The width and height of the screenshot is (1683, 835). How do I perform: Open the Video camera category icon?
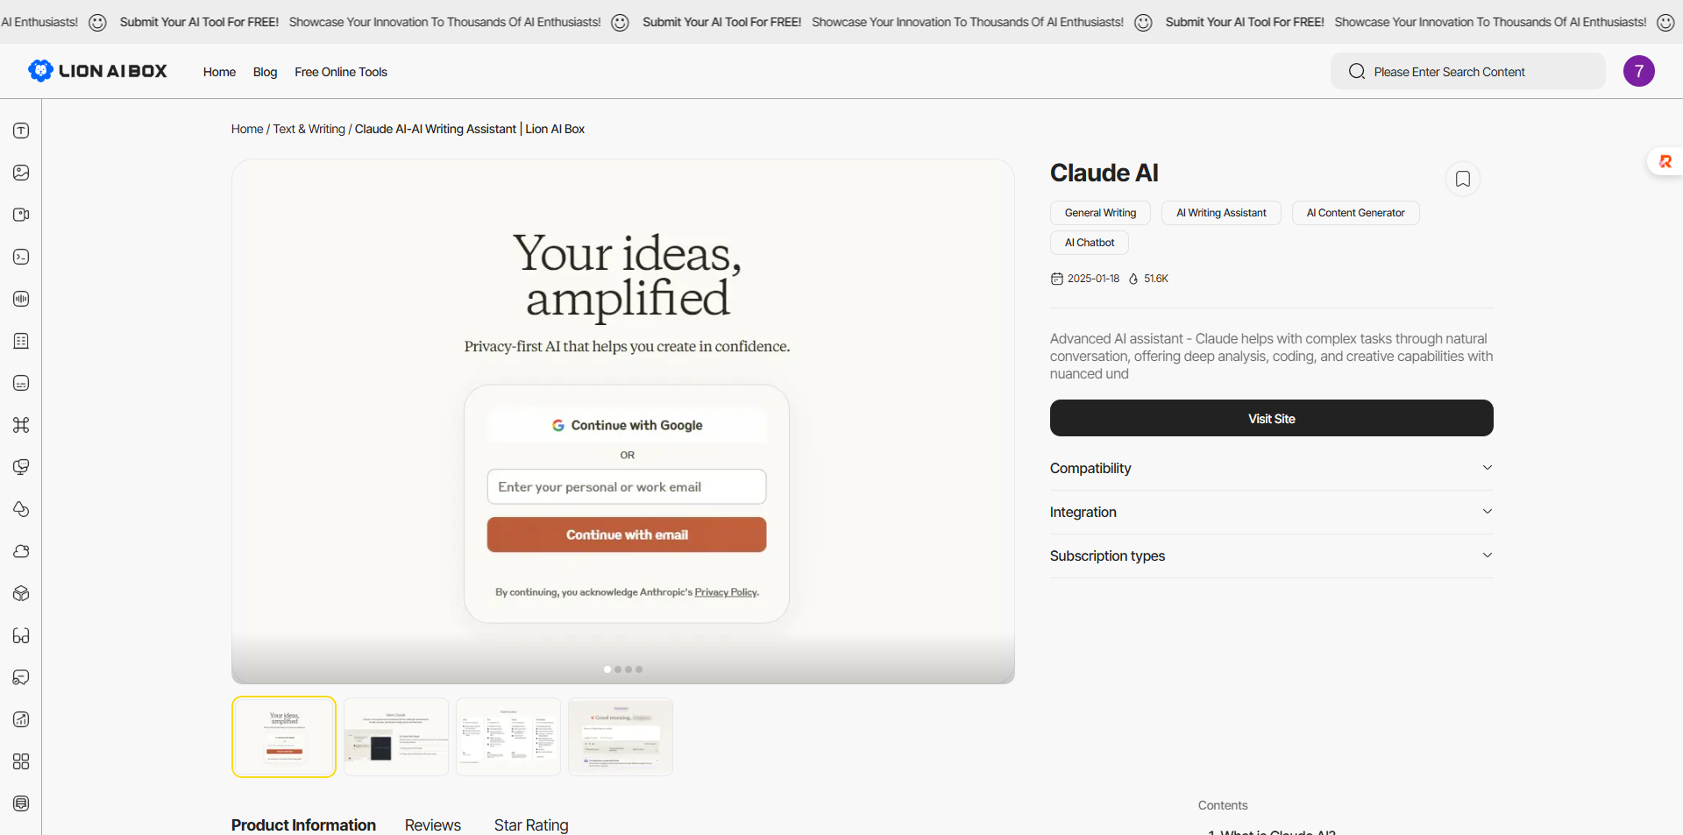point(21,215)
